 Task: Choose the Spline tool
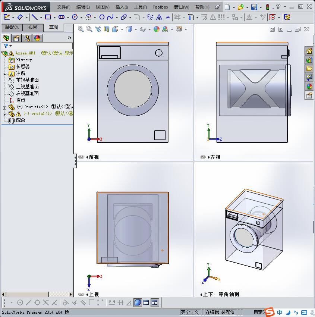(110, 18)
